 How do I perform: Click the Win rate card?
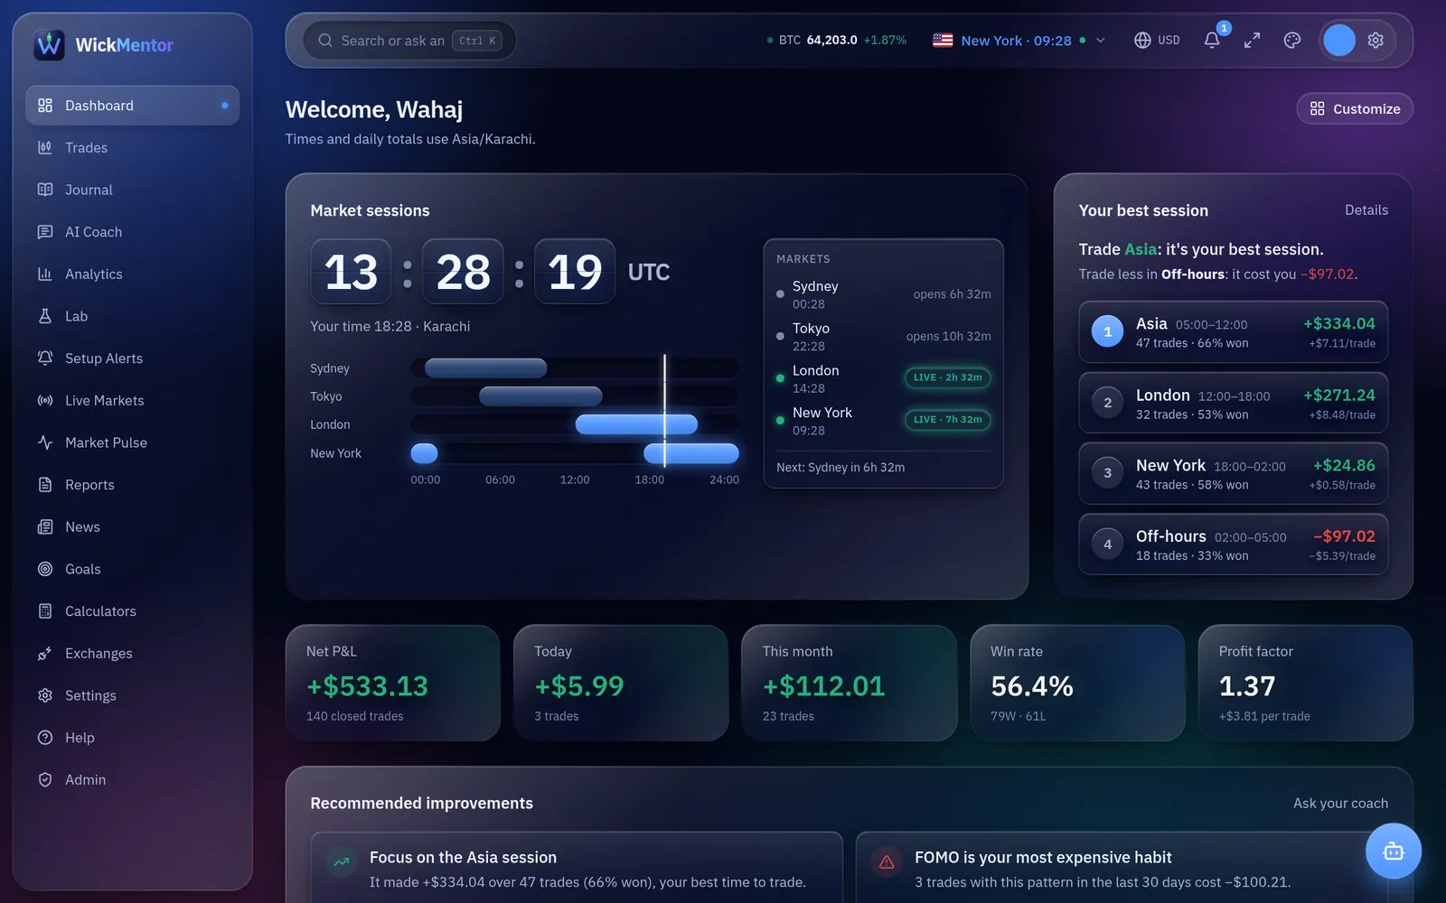1077,684
